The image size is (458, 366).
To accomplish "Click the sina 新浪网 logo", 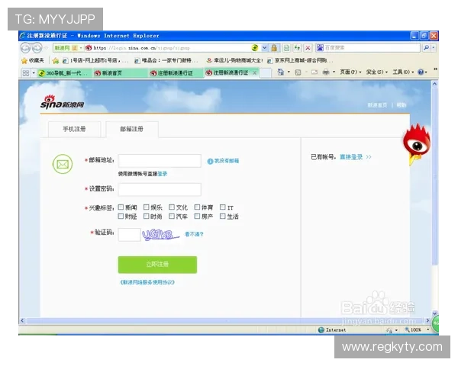I will [63, 102].
